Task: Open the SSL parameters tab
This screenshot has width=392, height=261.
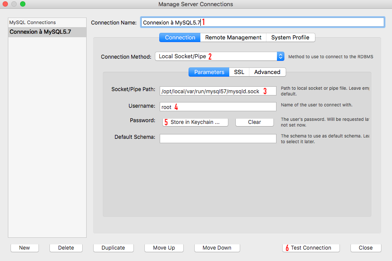Action: (x=239, y=72)
